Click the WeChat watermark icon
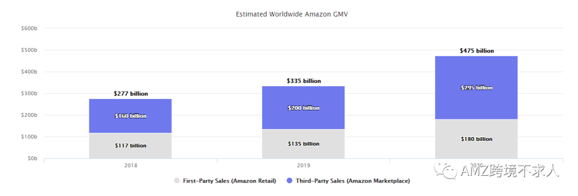 point(447,171)
